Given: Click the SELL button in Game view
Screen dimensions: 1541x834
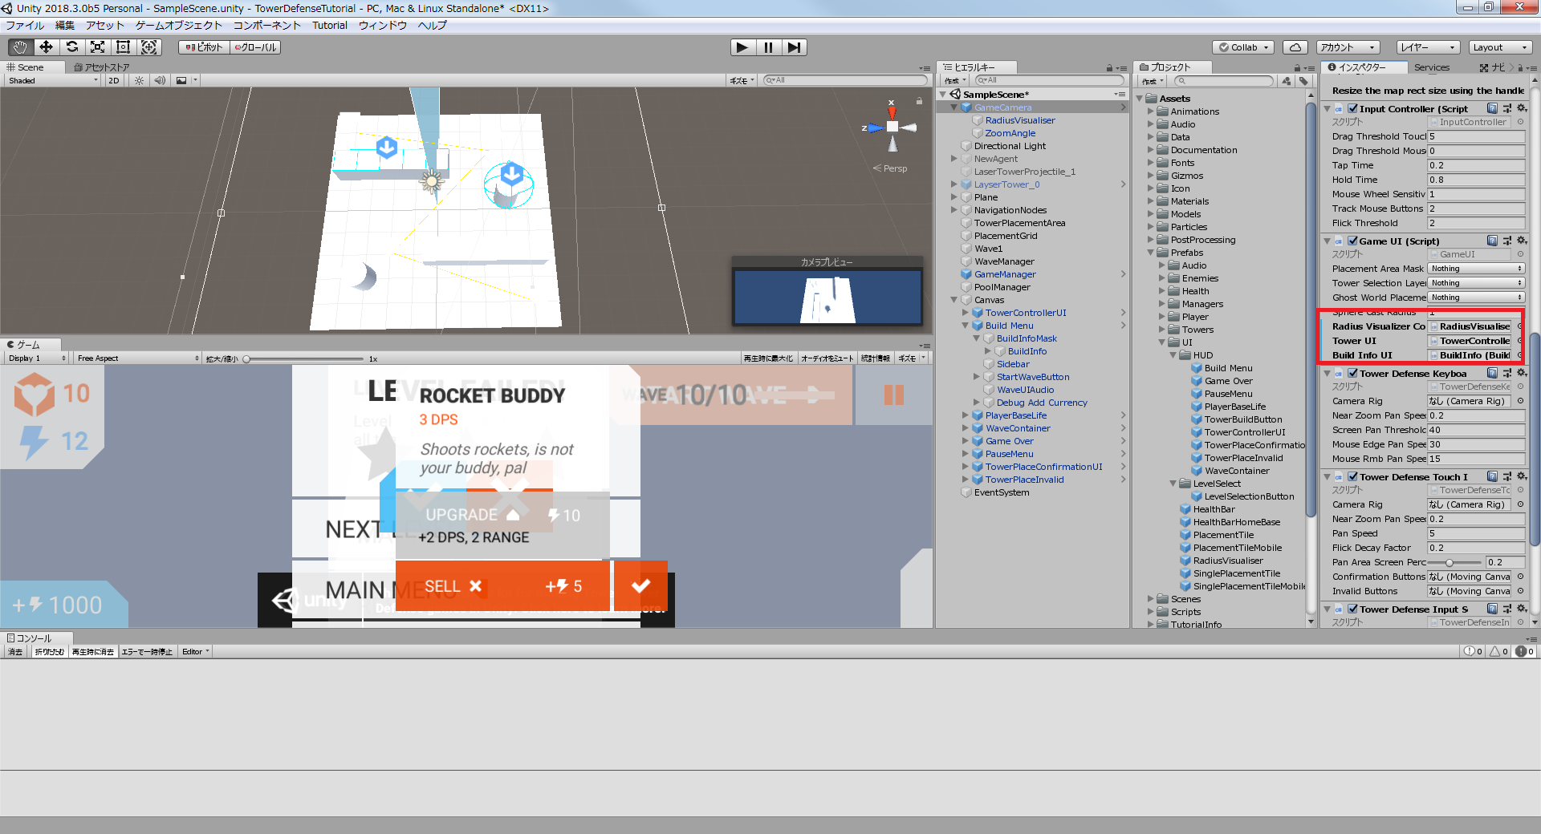Looking at the screenshot, I should 504,586.
